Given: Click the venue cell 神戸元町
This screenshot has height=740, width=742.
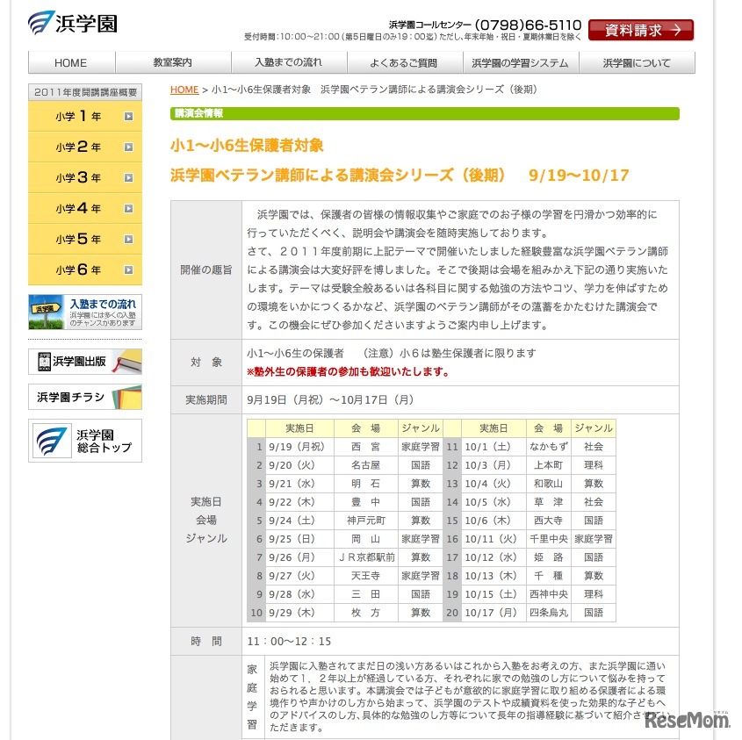Looking at the screenshot, I should pyautogui.click(x=366, y=521).
